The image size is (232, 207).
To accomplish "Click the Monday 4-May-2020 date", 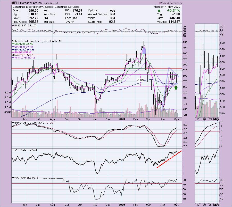I will click(x=167, y=7).
